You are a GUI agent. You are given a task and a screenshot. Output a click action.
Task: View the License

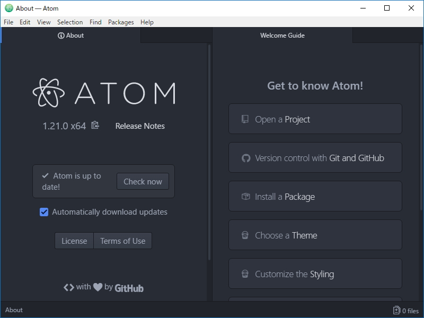click(74, 241)
